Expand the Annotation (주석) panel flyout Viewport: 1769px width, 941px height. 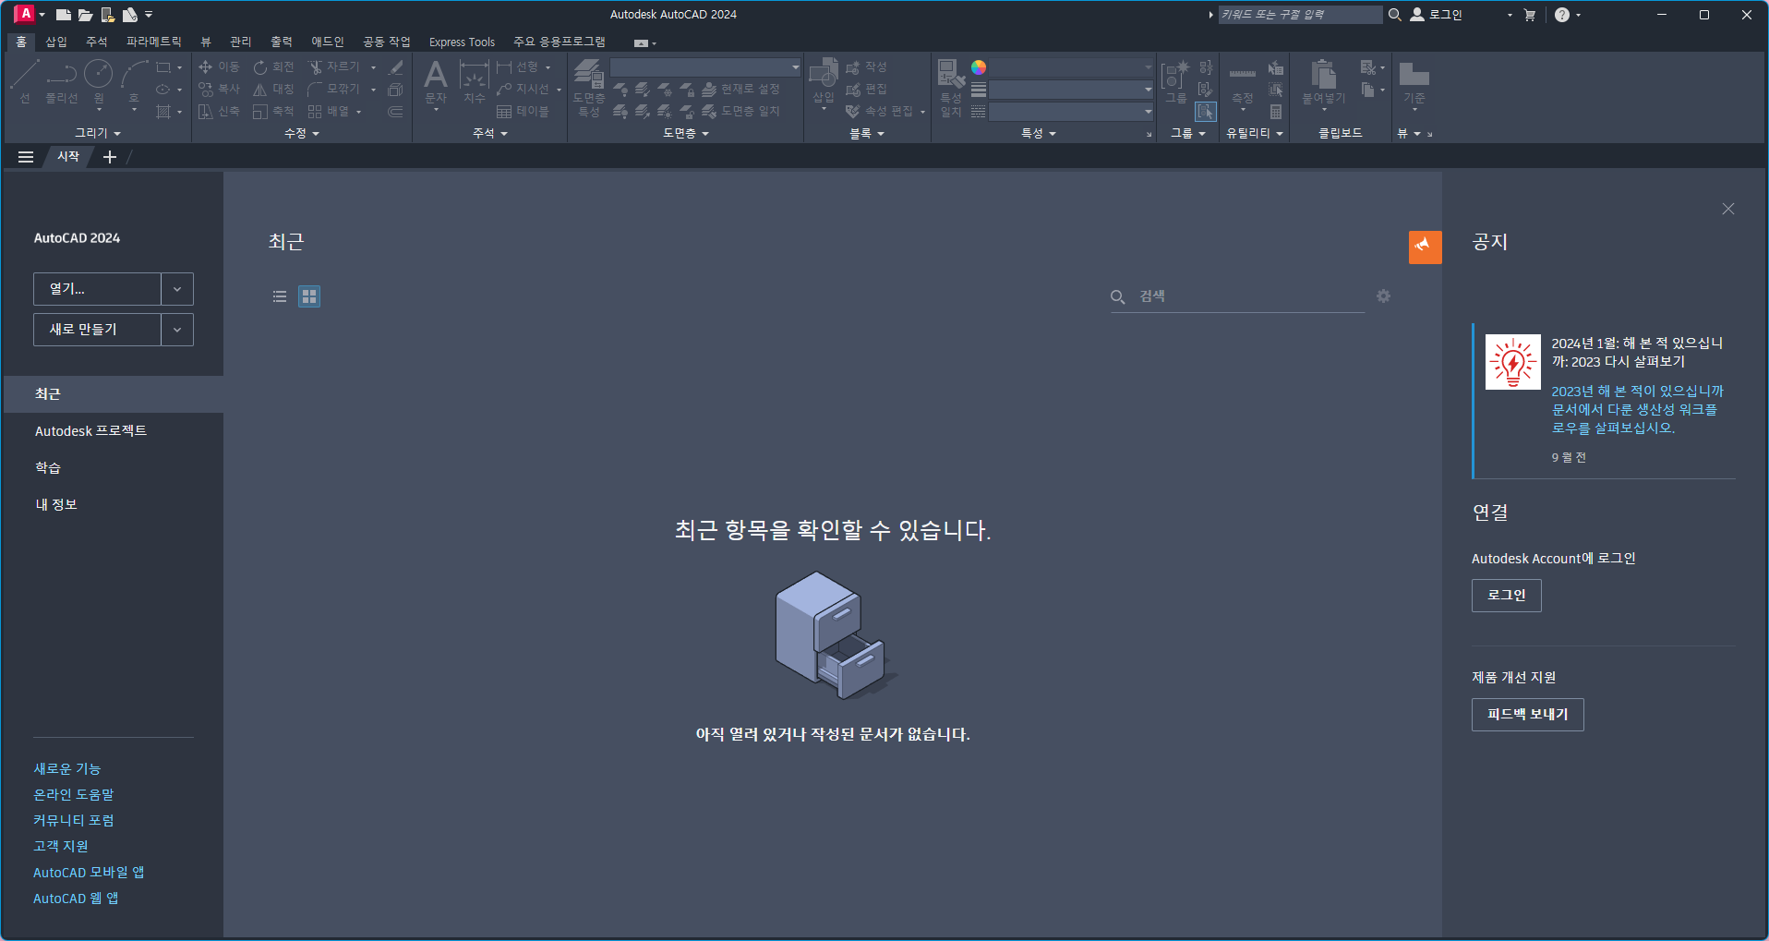490,133
